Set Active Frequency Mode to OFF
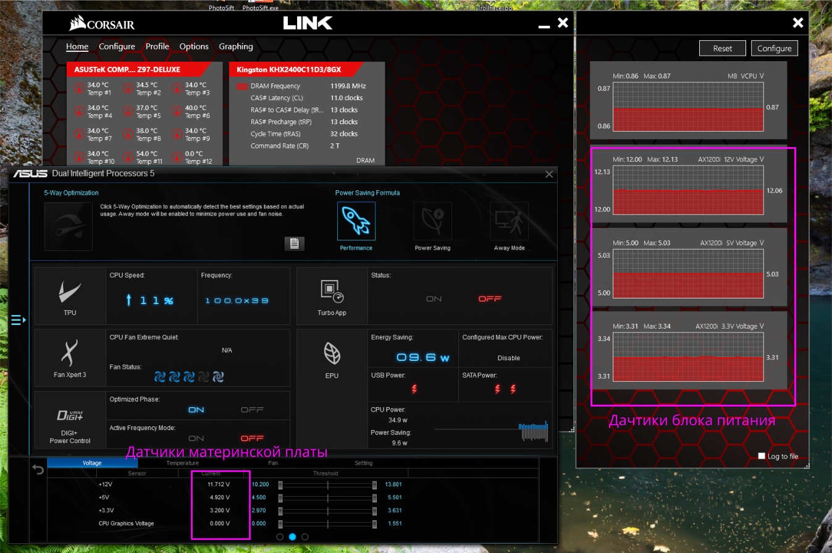 252,438
